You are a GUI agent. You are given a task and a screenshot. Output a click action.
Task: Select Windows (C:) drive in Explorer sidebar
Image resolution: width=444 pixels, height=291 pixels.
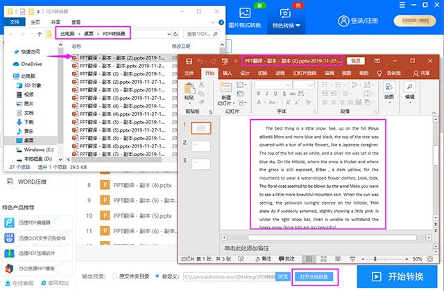coord(35,150)
